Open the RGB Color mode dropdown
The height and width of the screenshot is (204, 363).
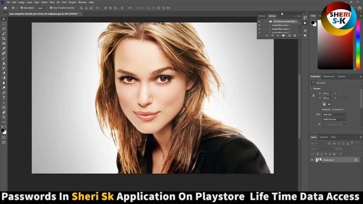(x=335, y=114)
